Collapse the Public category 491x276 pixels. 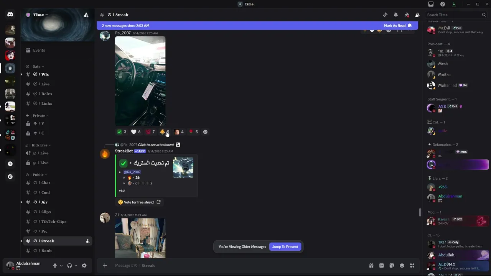click(x=37, y=175)
